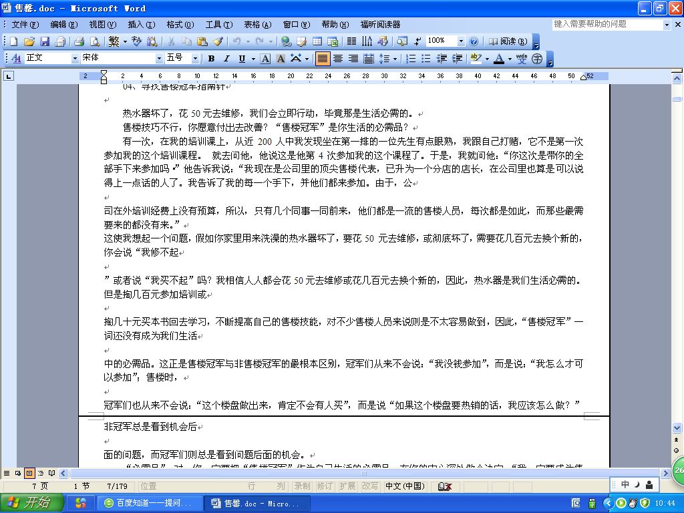Expand the font size dropdown showing 五号

click(196, 59)
